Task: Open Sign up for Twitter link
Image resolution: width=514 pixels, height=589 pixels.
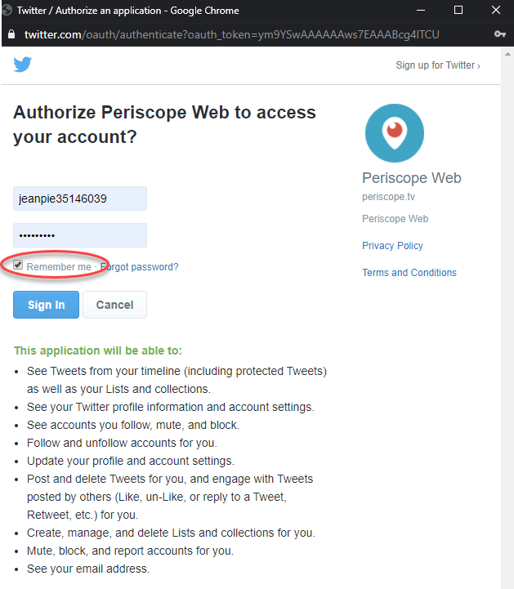Action: (438, 65)
